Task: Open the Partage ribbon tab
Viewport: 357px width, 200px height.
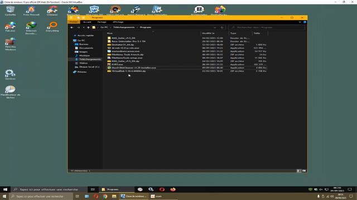Action: click(x=102, y=22)
